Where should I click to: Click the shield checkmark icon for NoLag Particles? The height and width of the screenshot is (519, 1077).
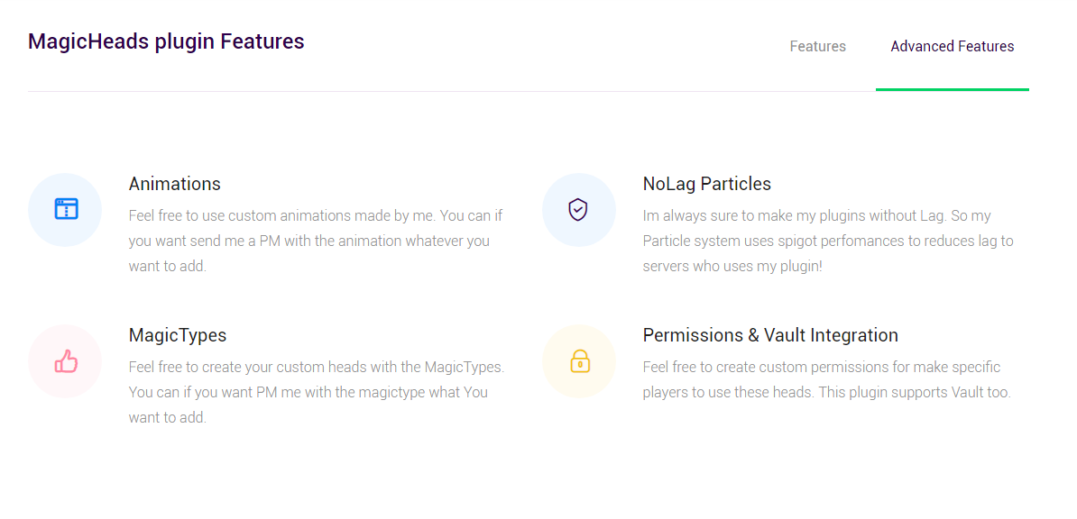pyautogui.click(x=578, y=209)
